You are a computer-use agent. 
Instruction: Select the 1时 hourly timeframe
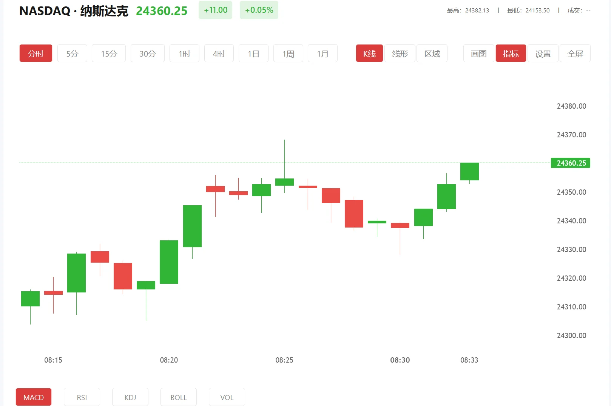pyautogui.click(x=184, y=53)
